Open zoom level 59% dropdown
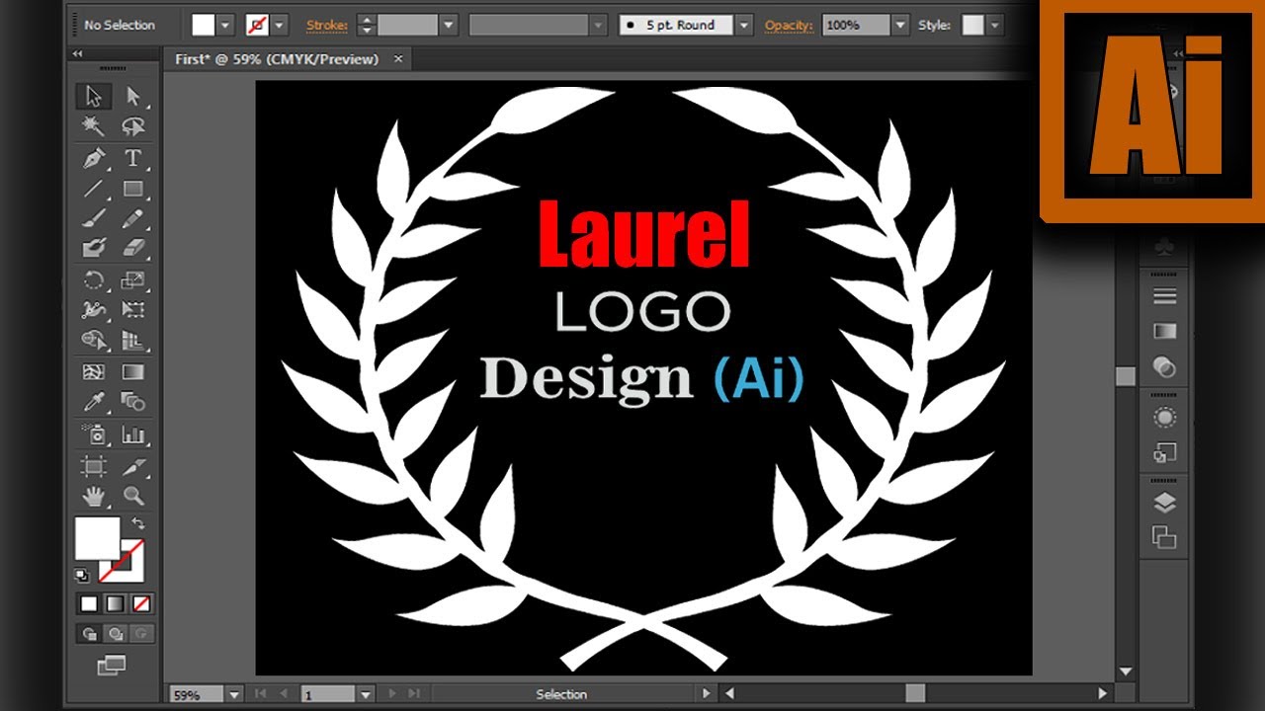1265x711 pixels. [x=234, y=694]
